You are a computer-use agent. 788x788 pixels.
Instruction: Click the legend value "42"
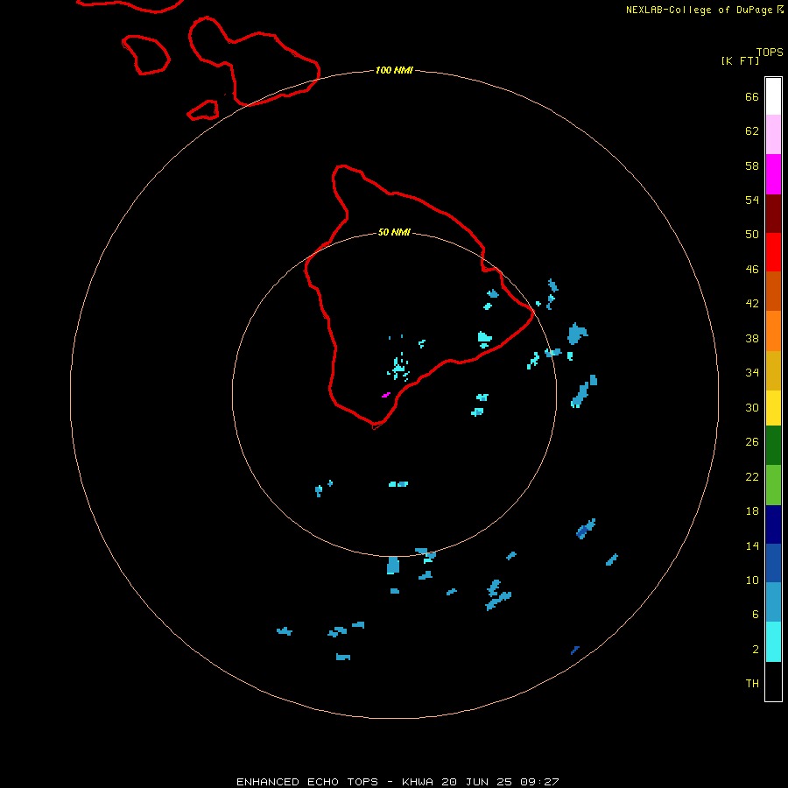pyautogui.click(x=752, y=304)
